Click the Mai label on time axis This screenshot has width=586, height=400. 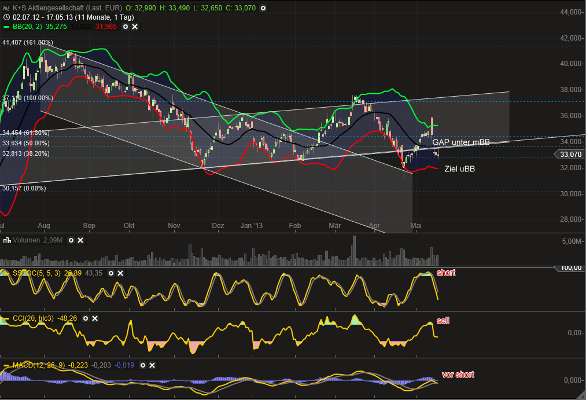pyautogui.click(x=415, y=225)
